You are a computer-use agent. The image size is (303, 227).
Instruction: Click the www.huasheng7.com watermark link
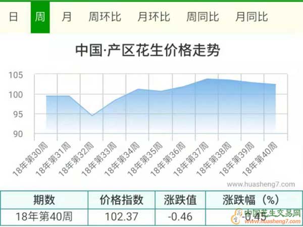click(x=260, y=184)
